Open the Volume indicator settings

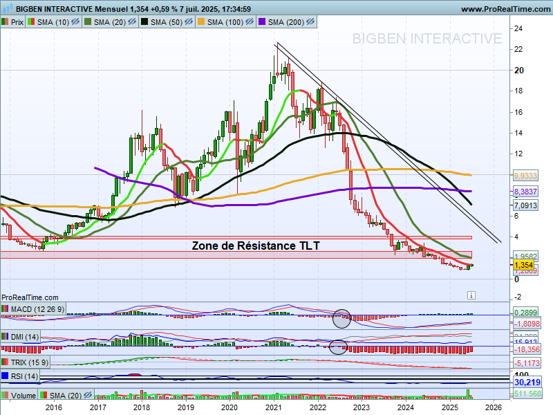click(24, 395)
